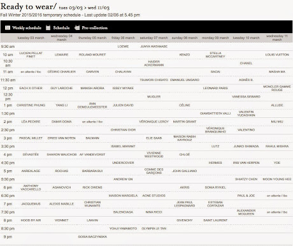Click the CHRISTIAN DIOR entry
The image size is (293, 246).
pos(123,130)
